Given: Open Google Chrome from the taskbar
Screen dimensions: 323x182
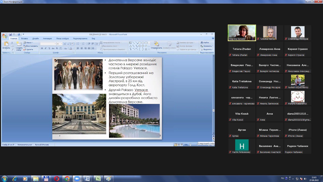Looking at the screenshot, I should click(x=67, y=179).
